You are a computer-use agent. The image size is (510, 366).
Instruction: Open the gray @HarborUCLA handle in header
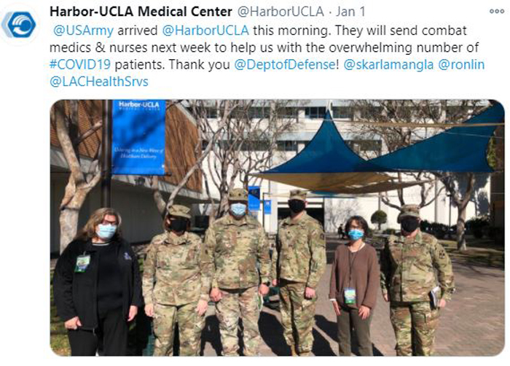pyautogui.click(x=280, y=12)
